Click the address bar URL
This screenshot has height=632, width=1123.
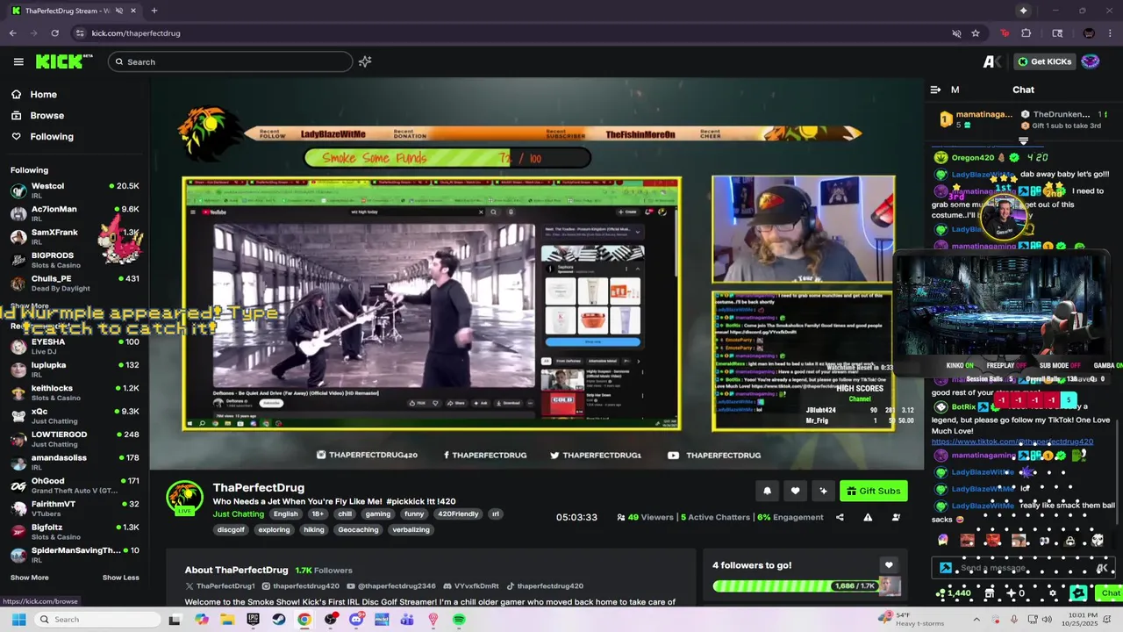point(136,33)
